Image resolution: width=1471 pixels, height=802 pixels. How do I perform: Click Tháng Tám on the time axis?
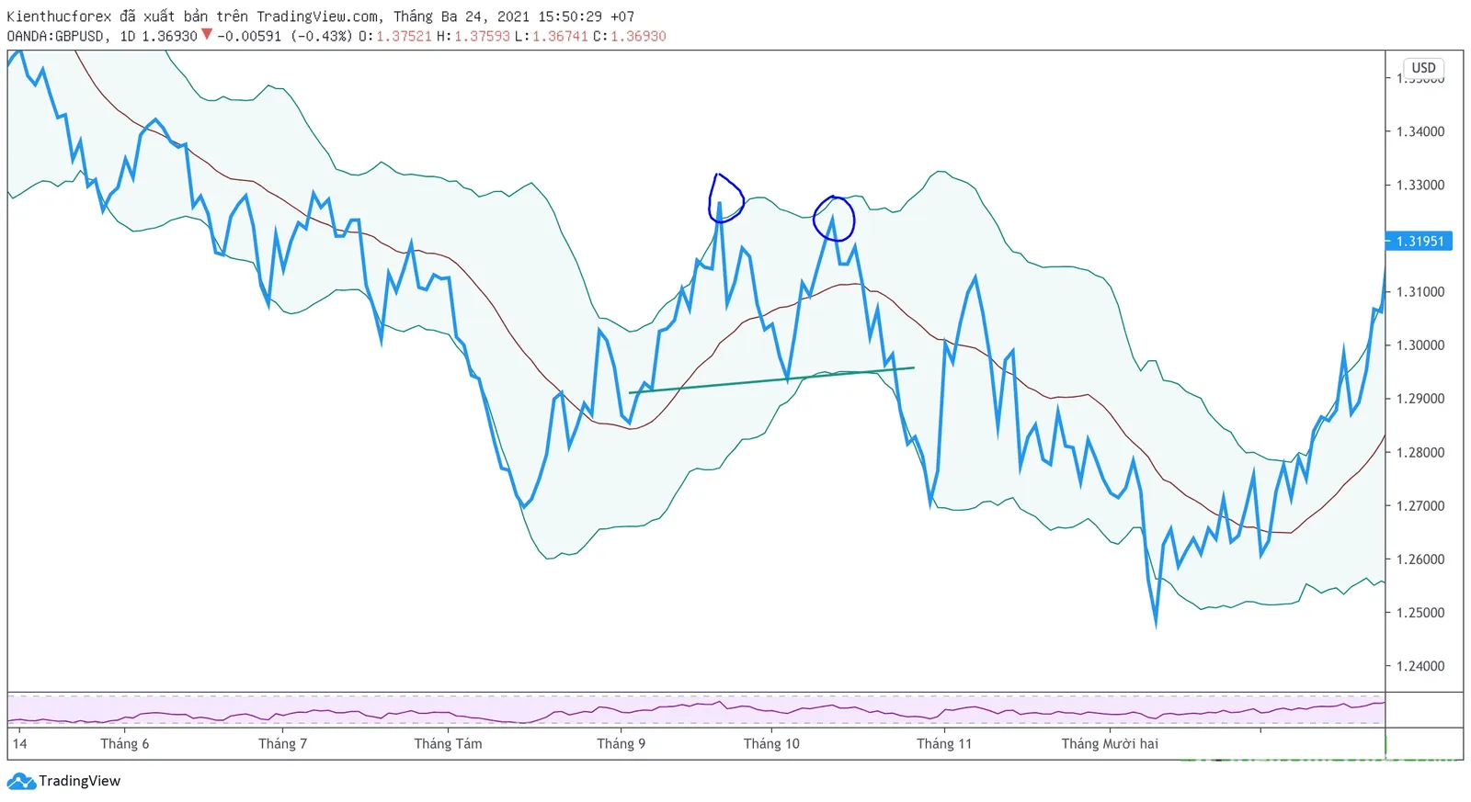pos(448,744)
